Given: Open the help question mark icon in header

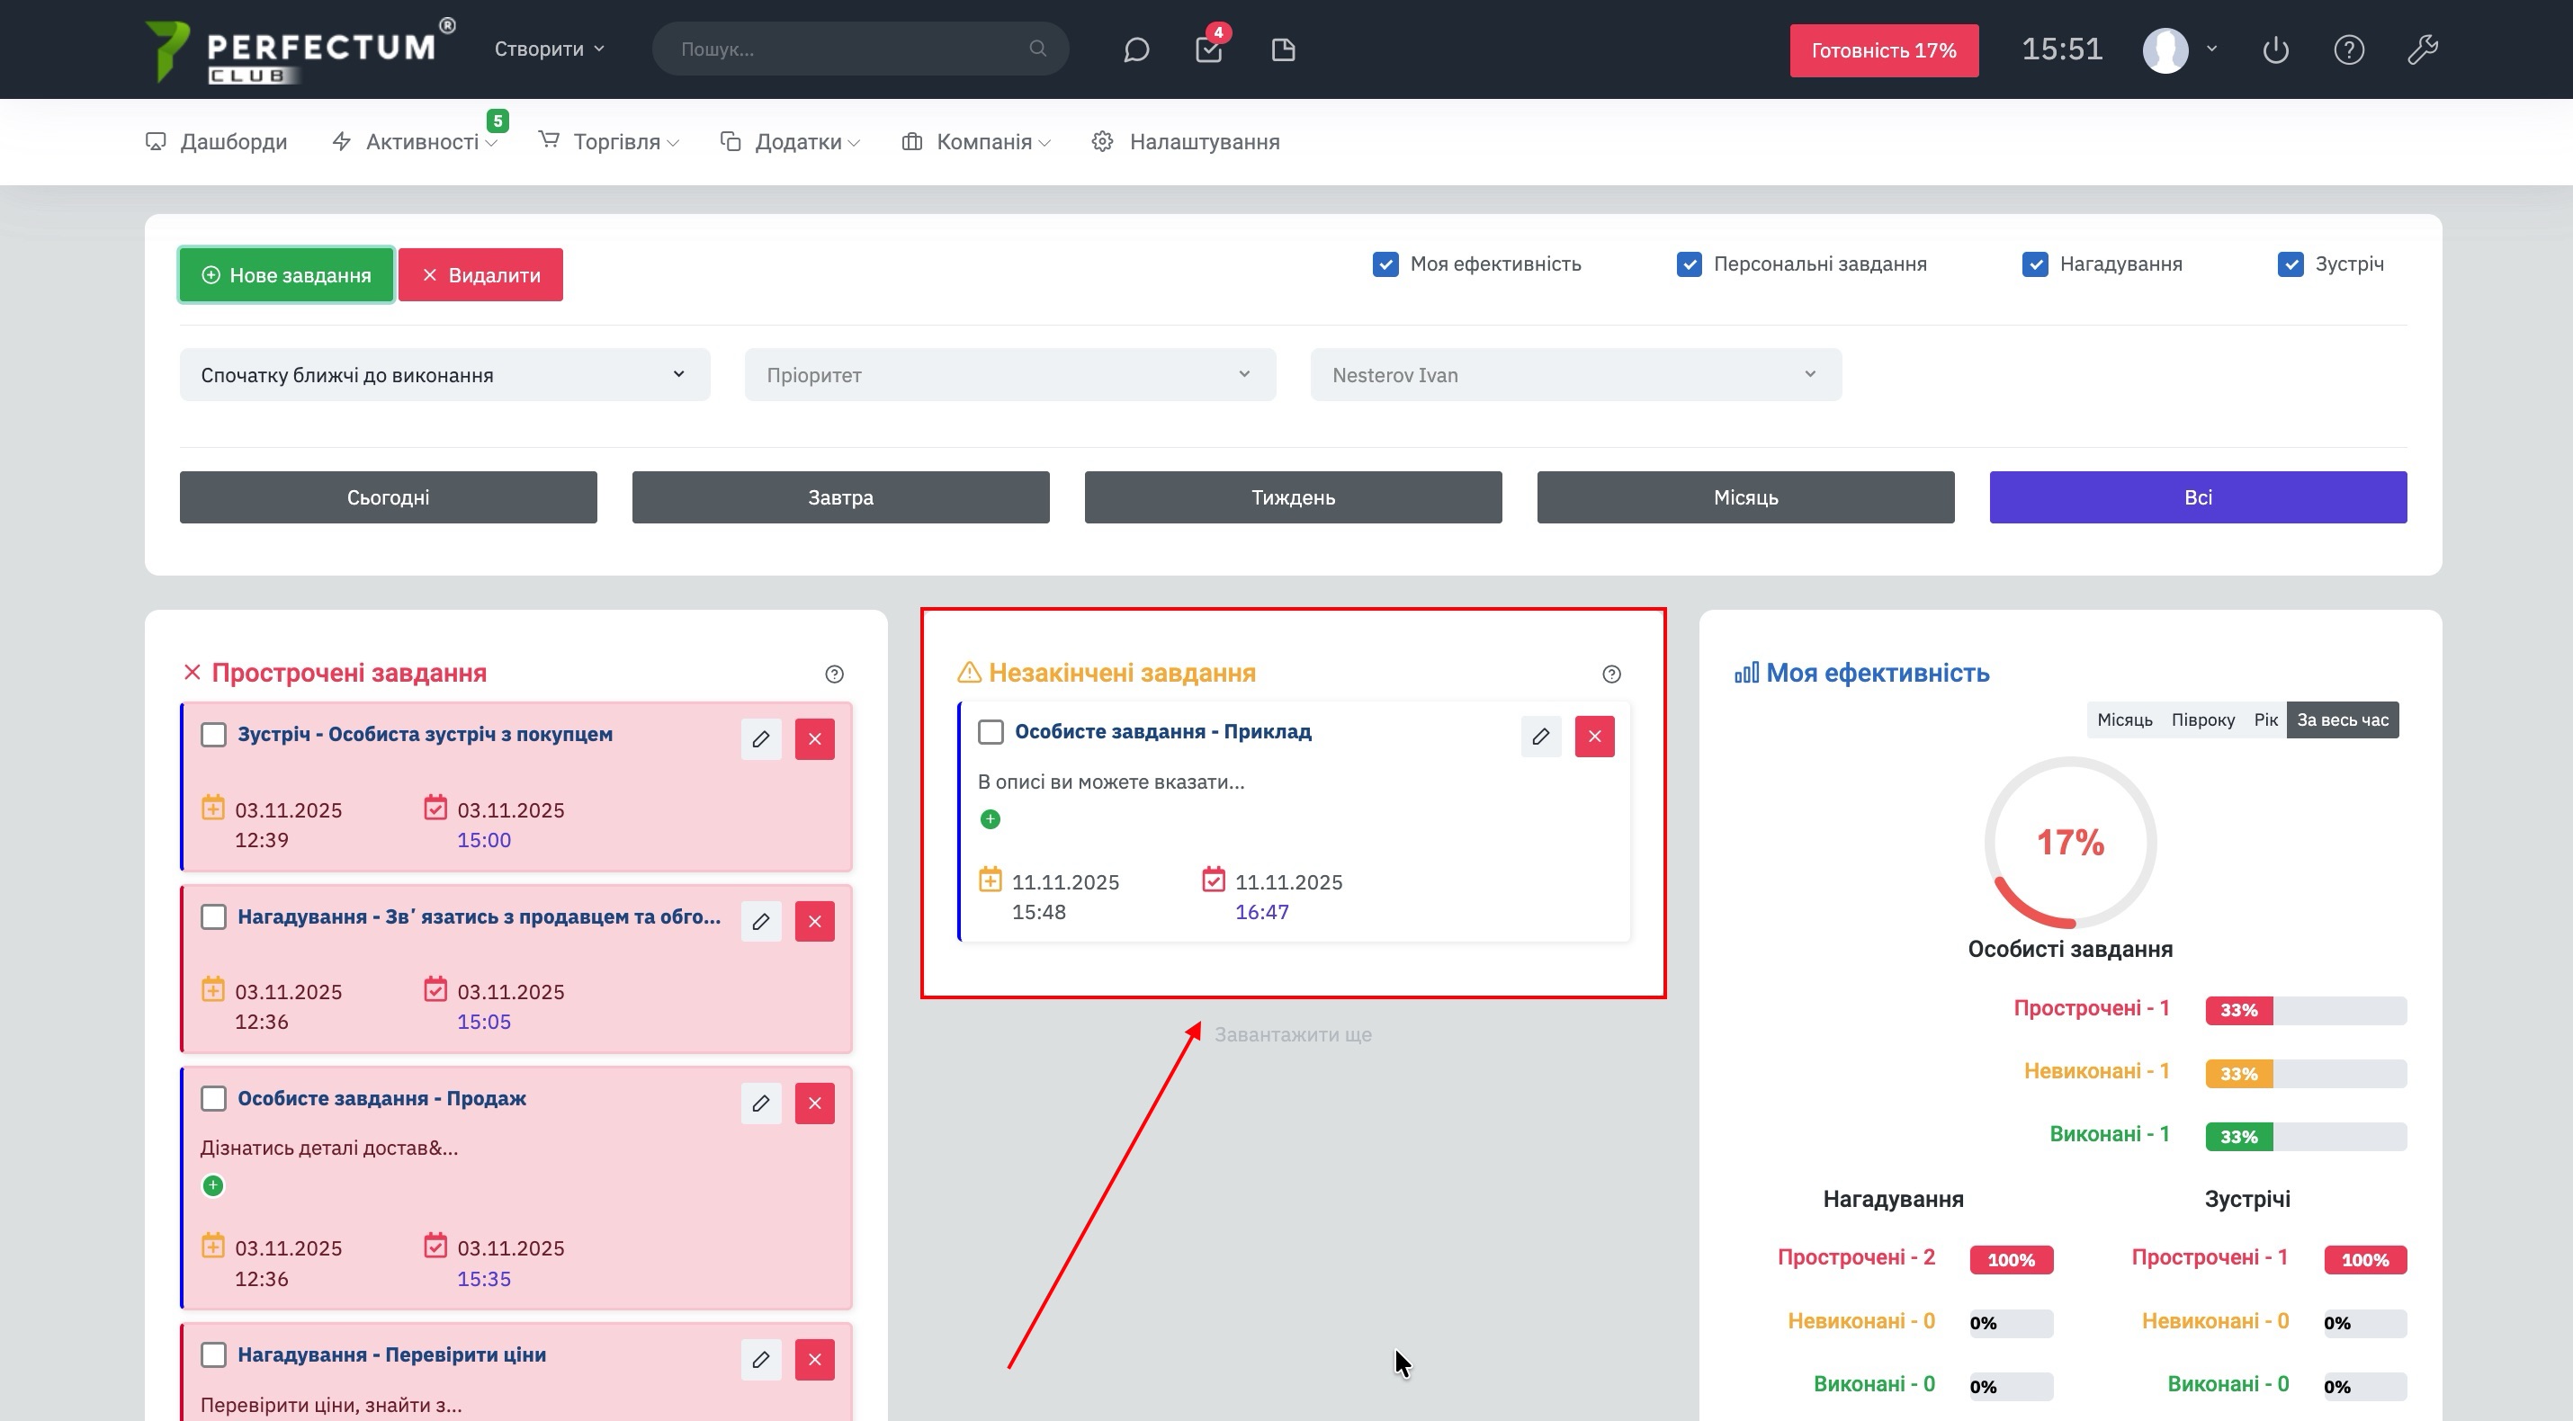Looking at the screenshot, I should 2348,50.
